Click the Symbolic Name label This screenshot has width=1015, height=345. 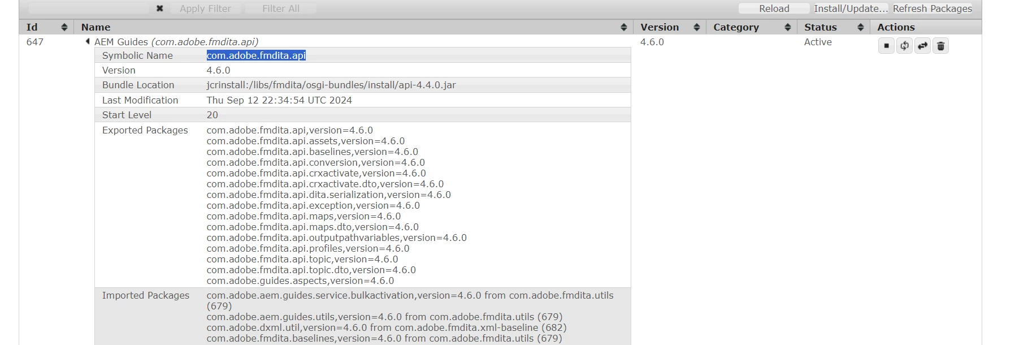[x=137, y=55]
